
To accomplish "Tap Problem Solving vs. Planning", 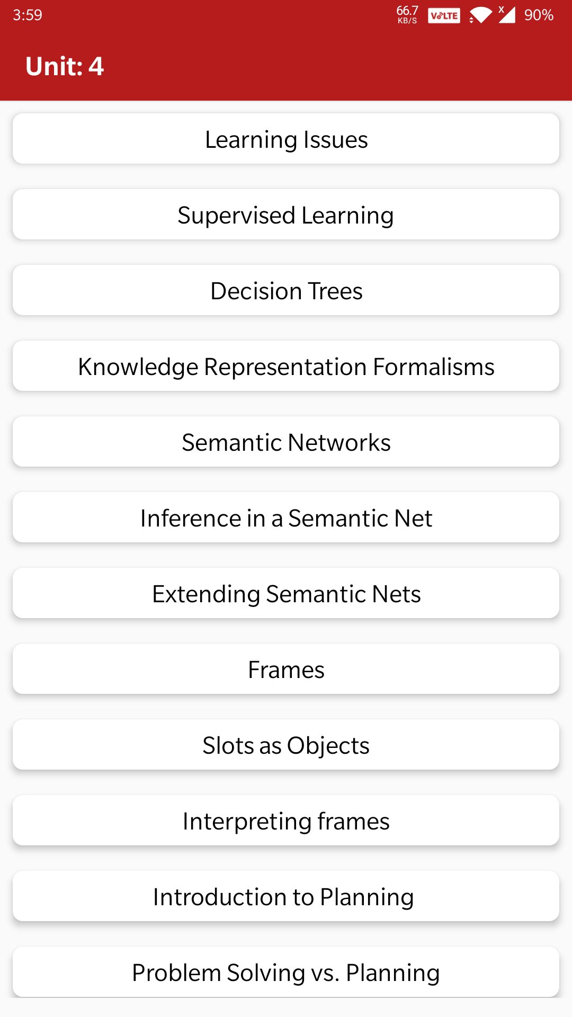I will (x=286, y=972).
